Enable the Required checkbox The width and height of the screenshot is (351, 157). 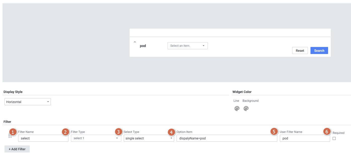pos(334,138)
